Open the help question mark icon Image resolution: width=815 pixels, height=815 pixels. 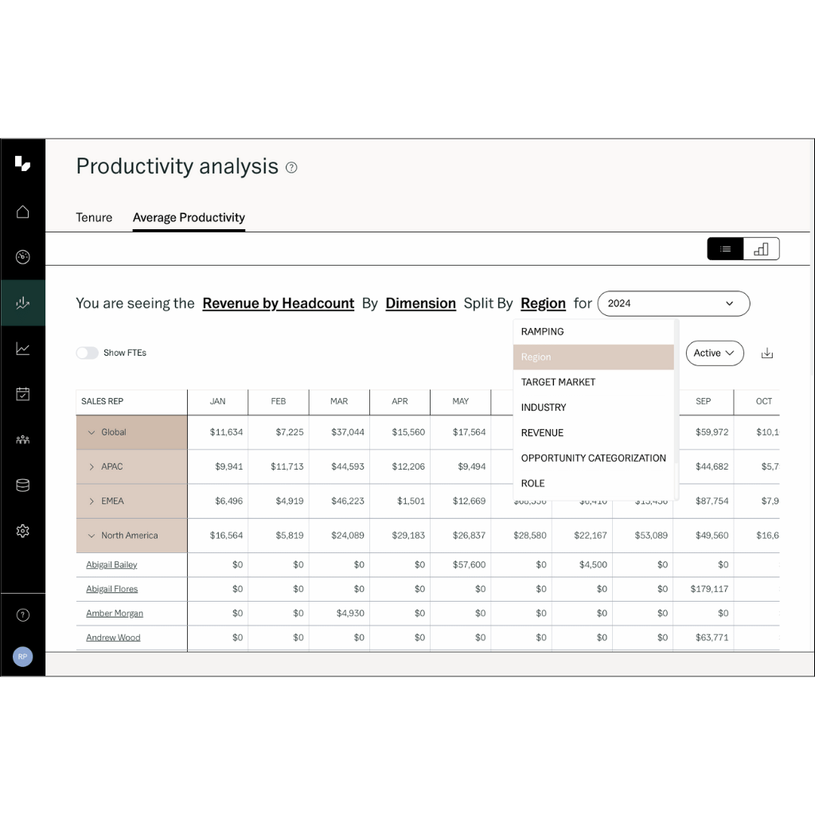click(22, 614)
